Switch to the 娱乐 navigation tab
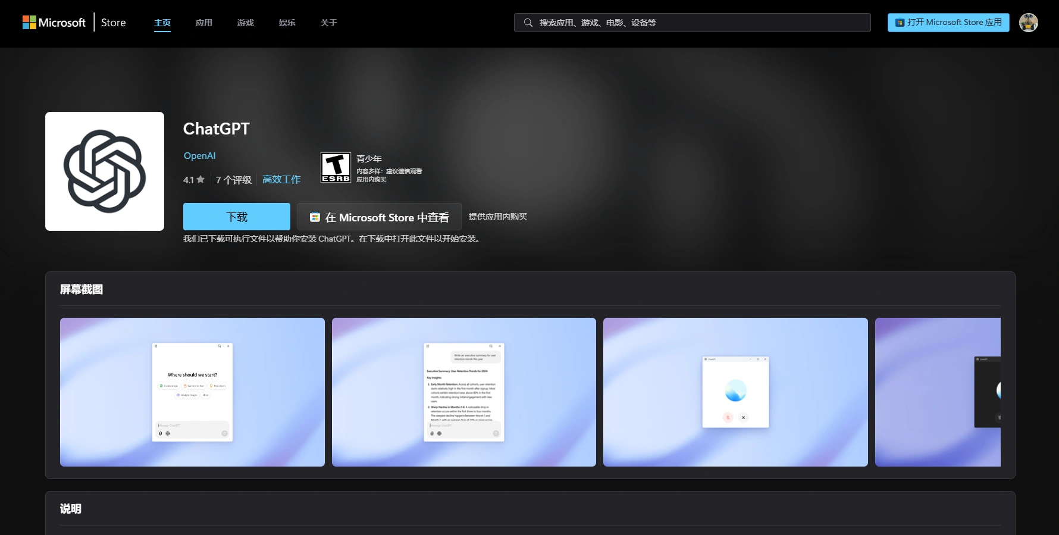 point(287,23)
